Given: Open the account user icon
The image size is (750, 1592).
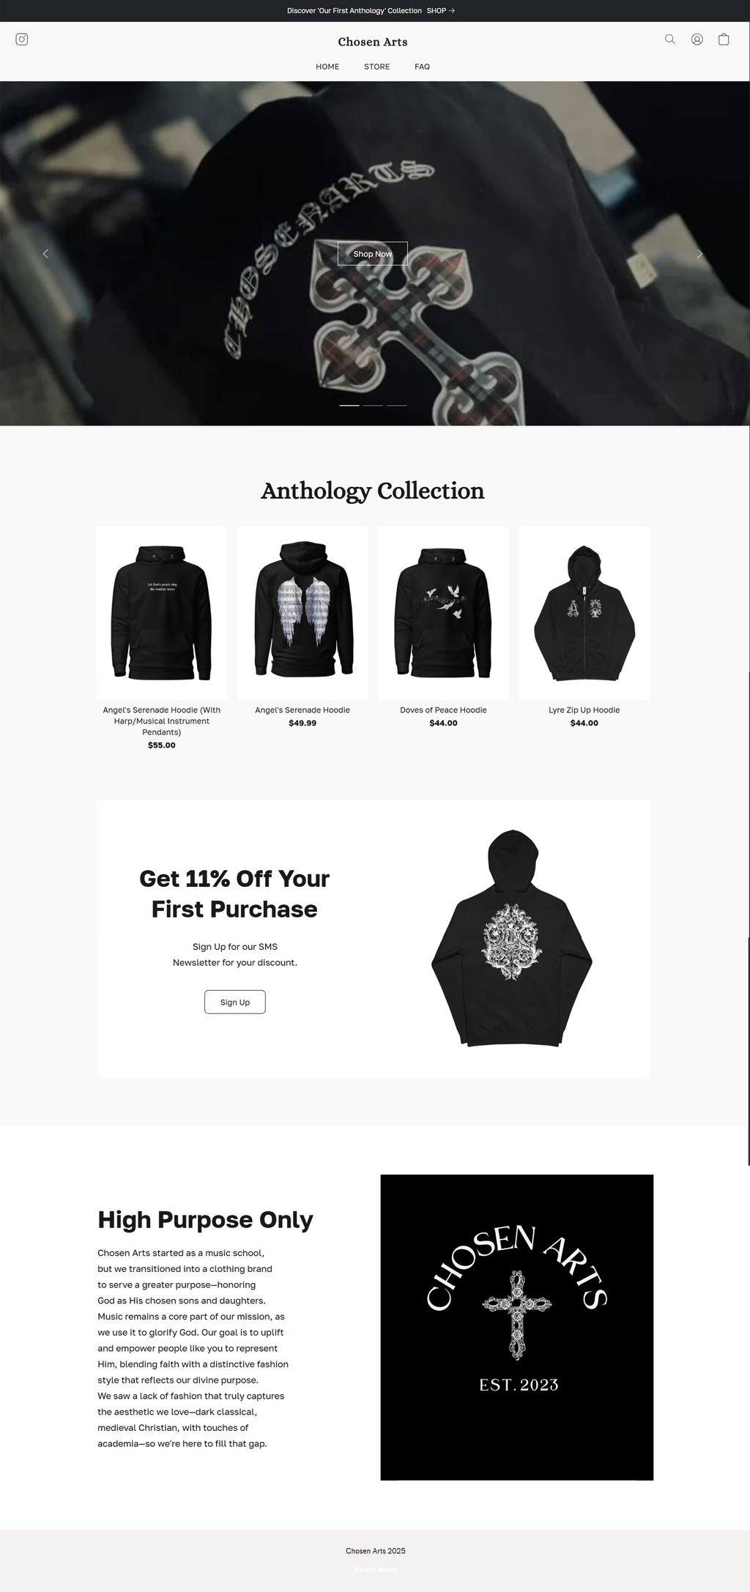Looking at the screenshot, I should (x=697, y=40).
